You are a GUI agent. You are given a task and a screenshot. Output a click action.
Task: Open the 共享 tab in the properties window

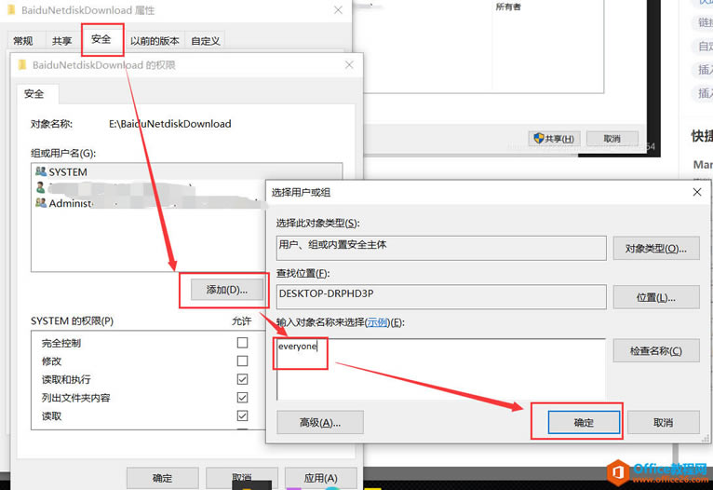[x=61, y=41]
